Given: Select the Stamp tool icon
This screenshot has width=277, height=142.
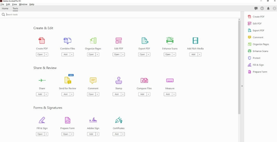Looking at the screenshot, I should coord(118,80).
